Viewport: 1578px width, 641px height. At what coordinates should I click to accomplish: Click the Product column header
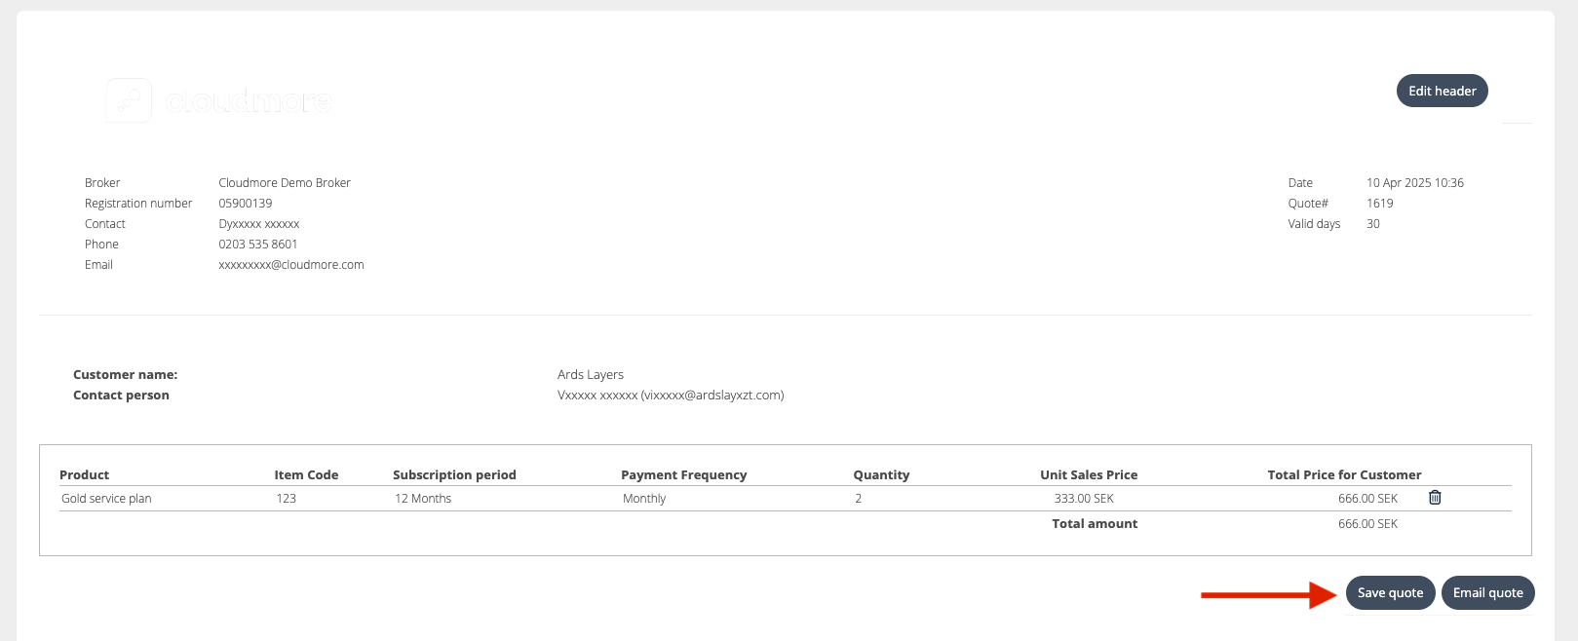point(85,475)
